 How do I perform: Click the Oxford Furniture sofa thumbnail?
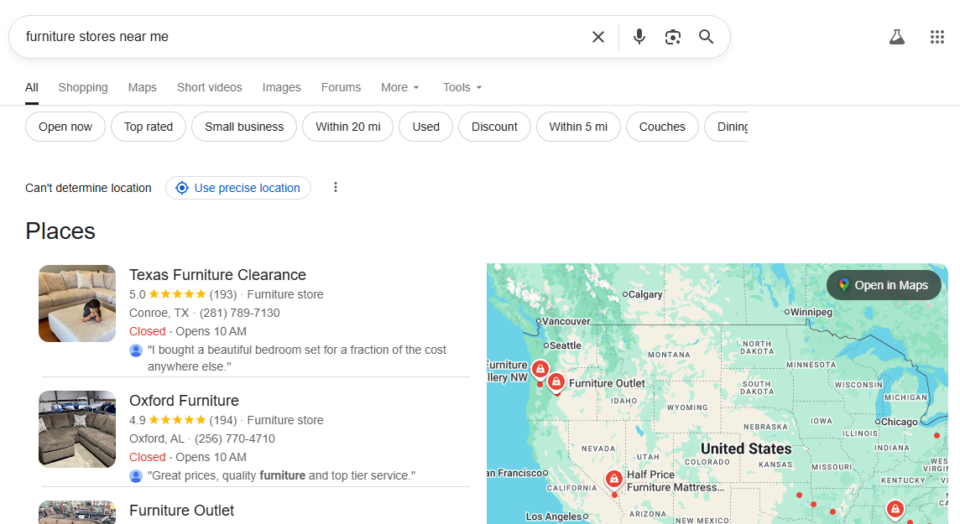click(x=77, y=429)
